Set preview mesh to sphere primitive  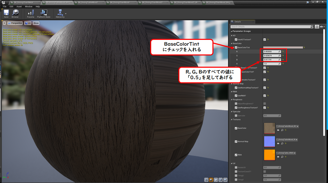coord(211,180)
